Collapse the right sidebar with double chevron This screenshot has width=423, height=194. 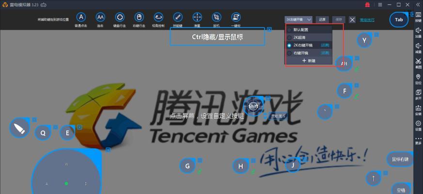pos(418,4)
